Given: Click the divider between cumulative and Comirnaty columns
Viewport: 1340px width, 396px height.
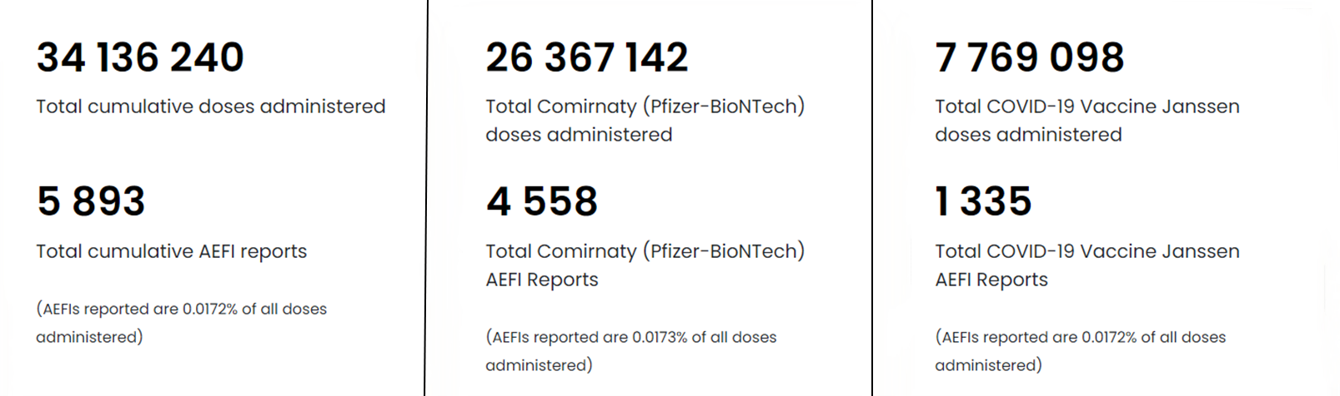Looking at the screenshot, I should (x=426, y=198).
